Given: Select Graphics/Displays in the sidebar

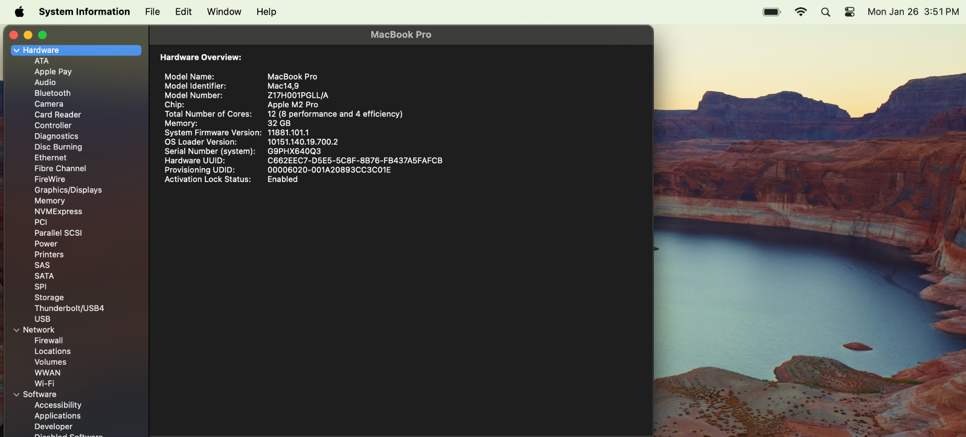Looking at the screenshot, I should point(68,190).
